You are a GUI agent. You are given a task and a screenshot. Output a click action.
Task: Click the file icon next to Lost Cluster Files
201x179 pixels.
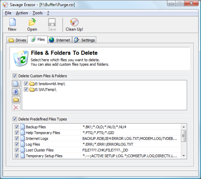(x=23, y=150)
